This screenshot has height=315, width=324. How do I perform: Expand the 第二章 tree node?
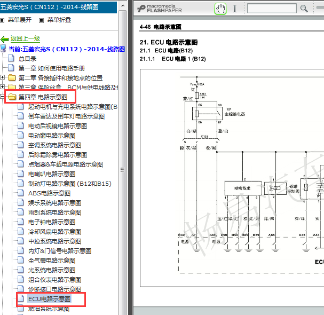(2, 77)
